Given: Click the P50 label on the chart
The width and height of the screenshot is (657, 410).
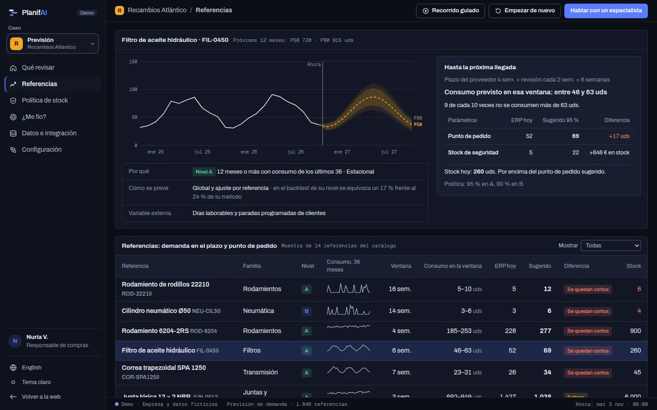Looking at the screenshot, I should pos(418,125).
